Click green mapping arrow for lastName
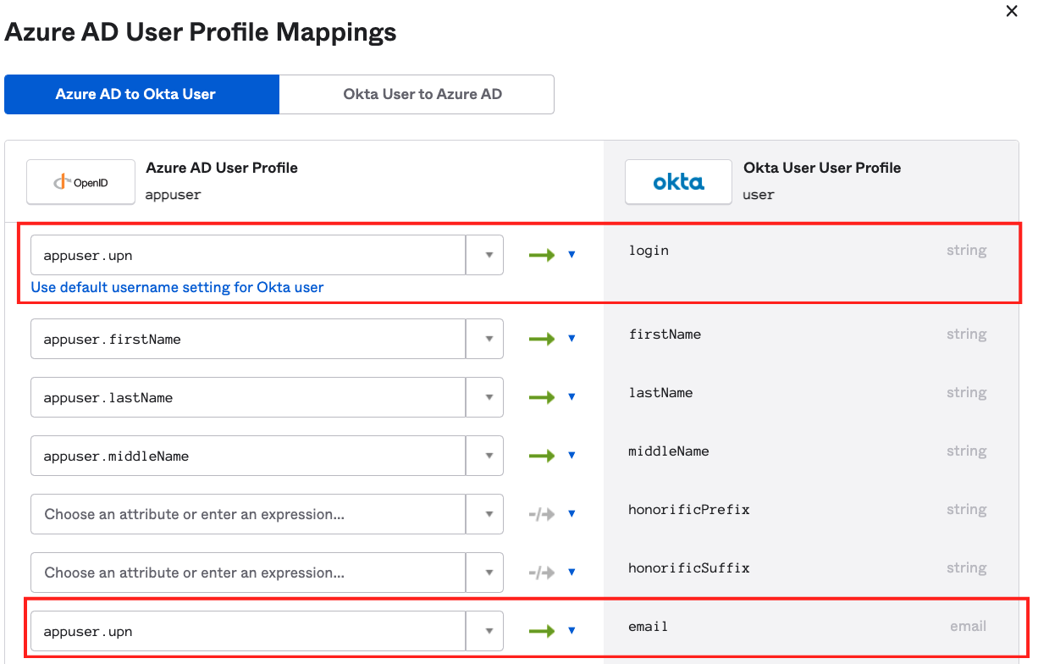 pyautogui.click(x=542, y=397)
